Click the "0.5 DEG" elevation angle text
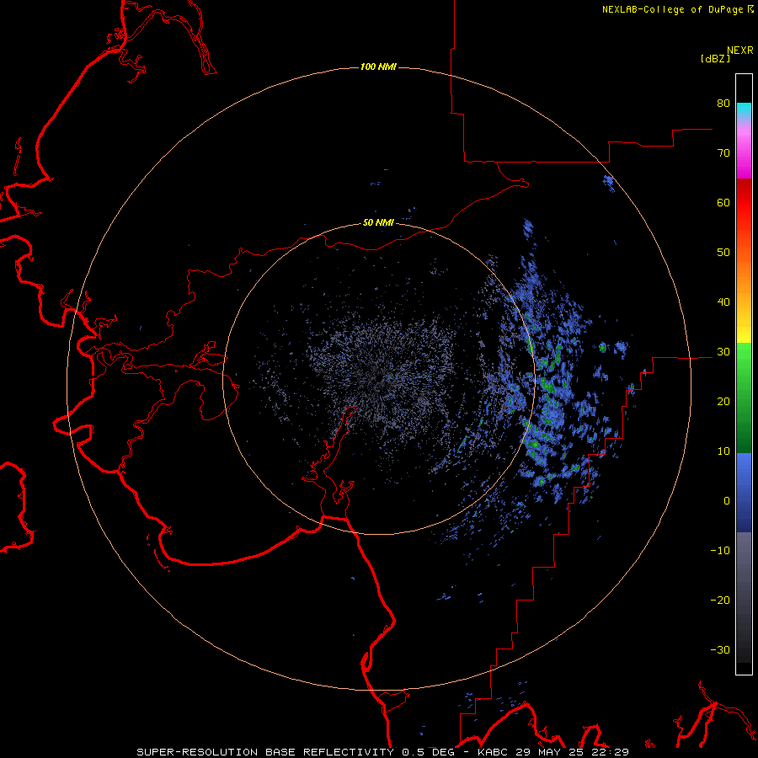The width and height of the screenshot is (758, 758). (429, 752)
